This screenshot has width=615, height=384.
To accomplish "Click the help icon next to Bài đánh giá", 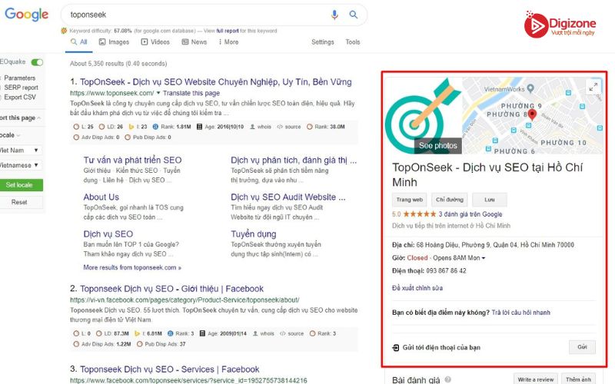I will (448, 379).
